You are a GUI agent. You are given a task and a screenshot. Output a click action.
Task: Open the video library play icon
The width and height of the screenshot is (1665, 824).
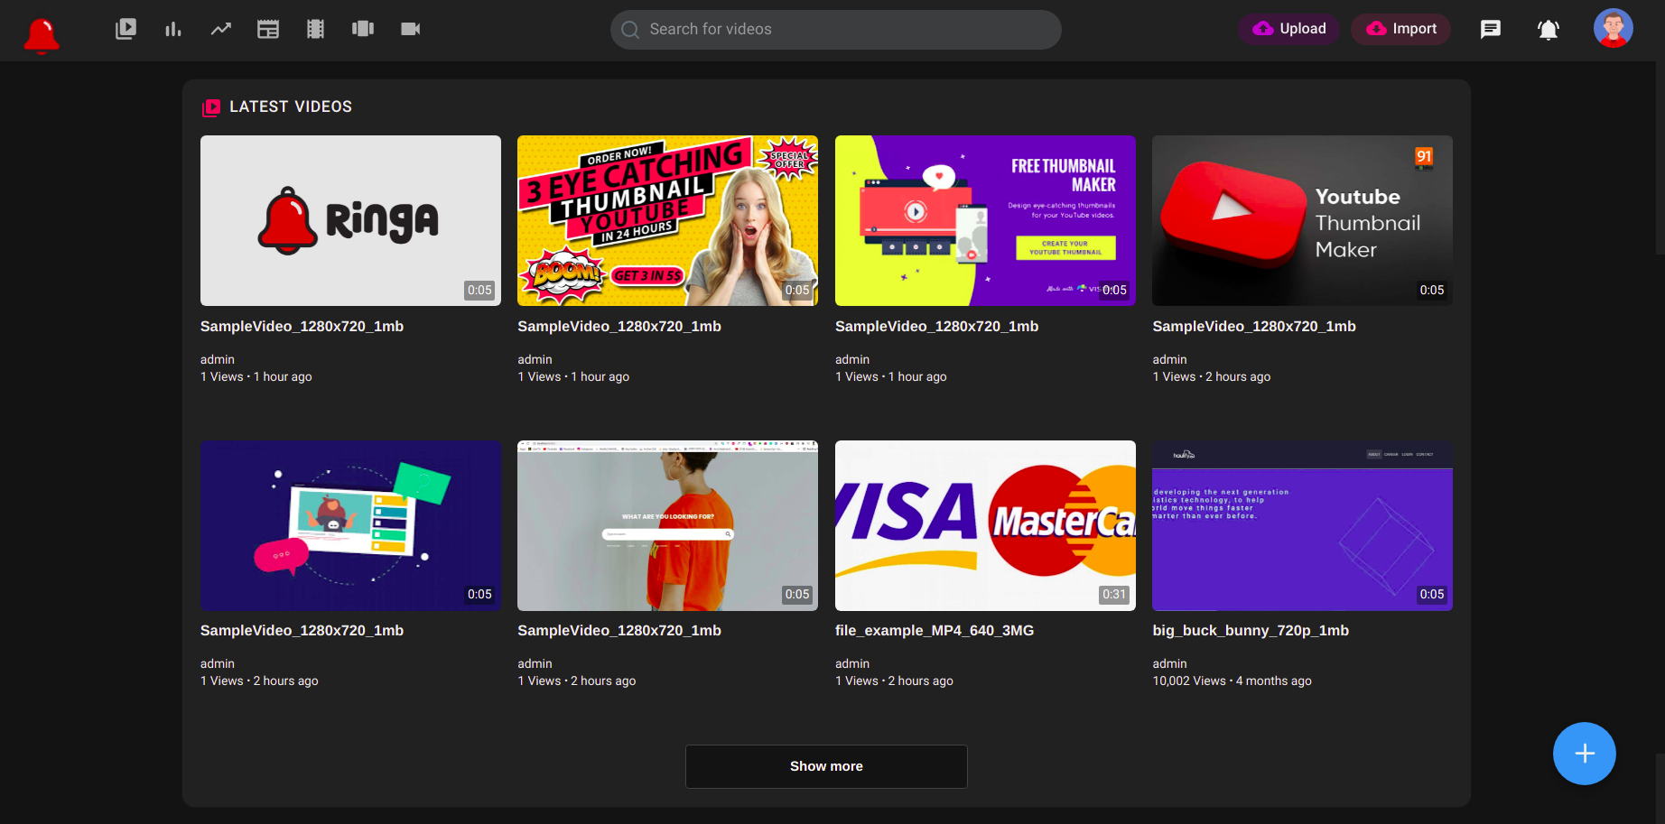(x=126, y=29)
